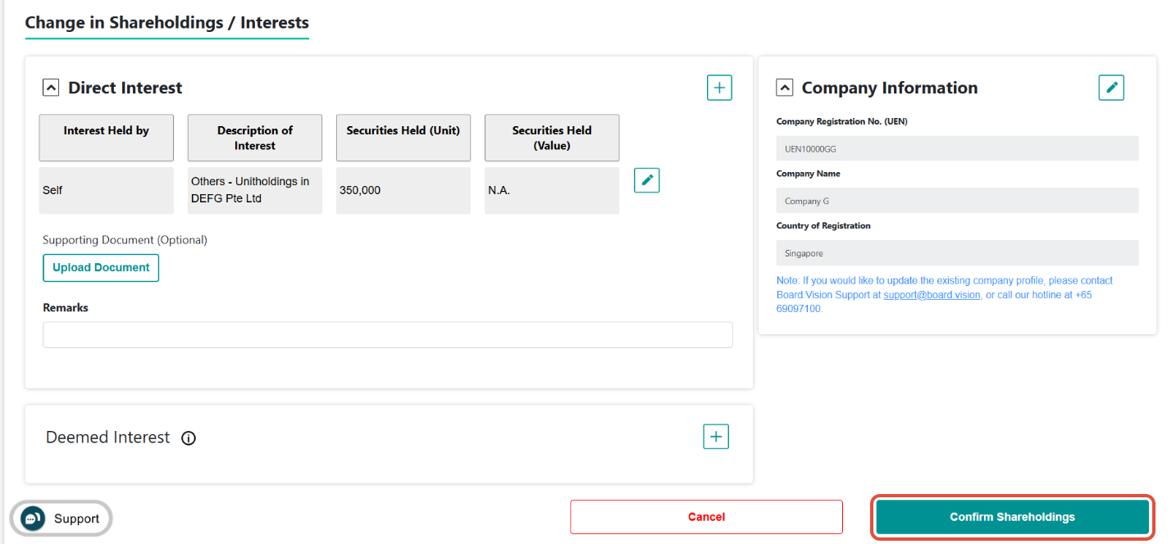Edit the Self interest row
This screenshot has height=544, width=1176.
coord(647,180)
